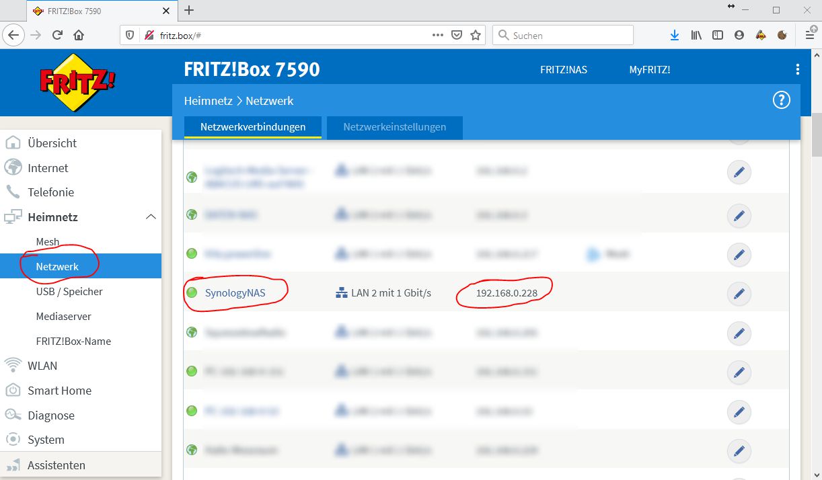Bookmark this page with the star icon
Screen dimensions: 822x480
(476, 36)
